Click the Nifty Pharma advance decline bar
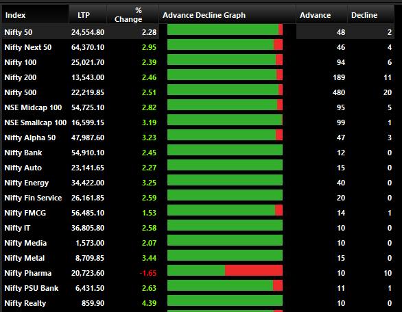This screenshot has width=402, height=312. (225, 270)
